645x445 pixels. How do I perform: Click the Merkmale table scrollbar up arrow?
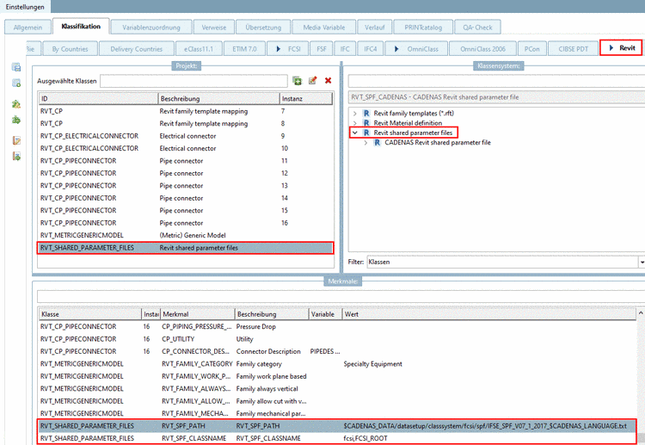coord(641,313)
